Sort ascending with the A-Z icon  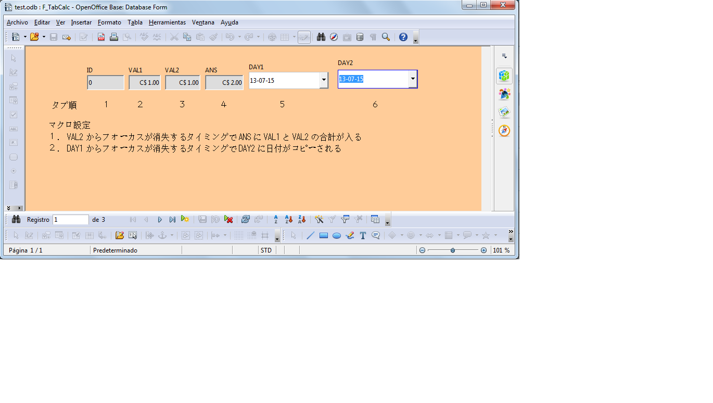[x=276, y=220]
